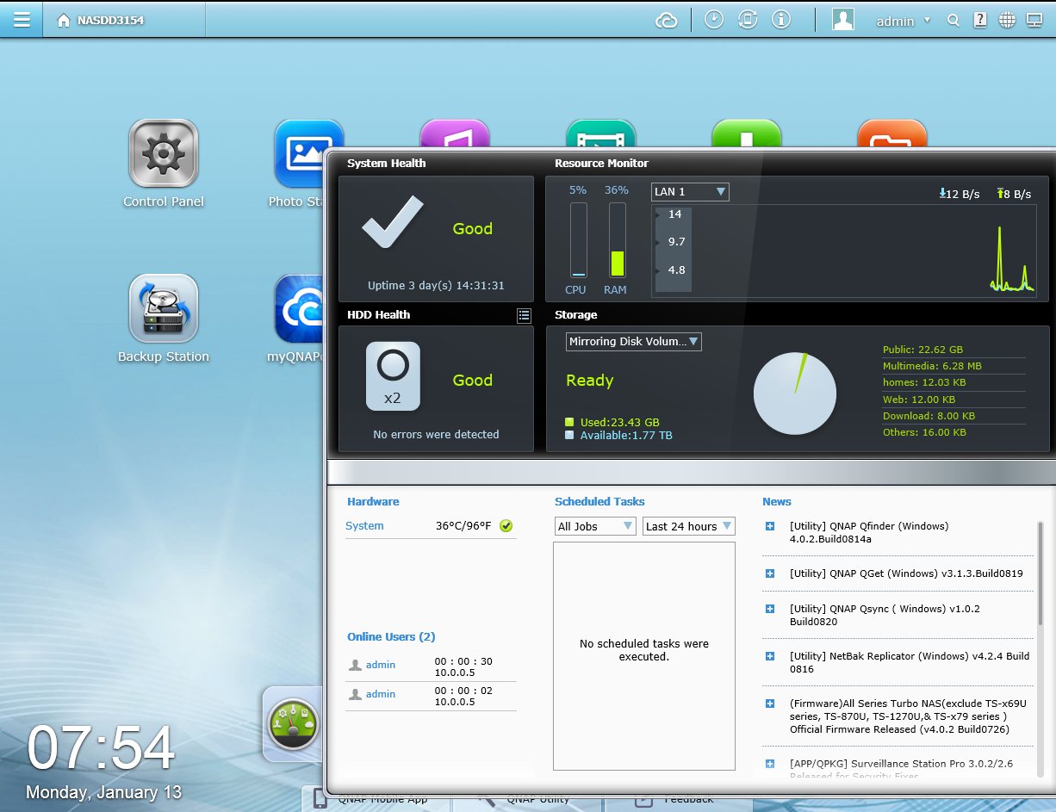Click the 'Web: 12.00 KB' storage entry
The height and width of the screenshot is (812, 1056).
tap(919, 400)
